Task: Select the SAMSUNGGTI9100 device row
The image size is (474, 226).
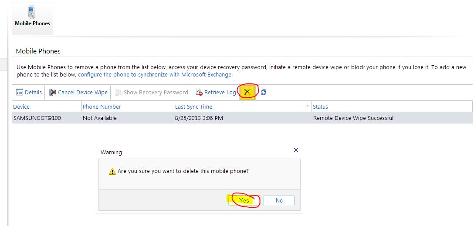Action: click(37, 118)
